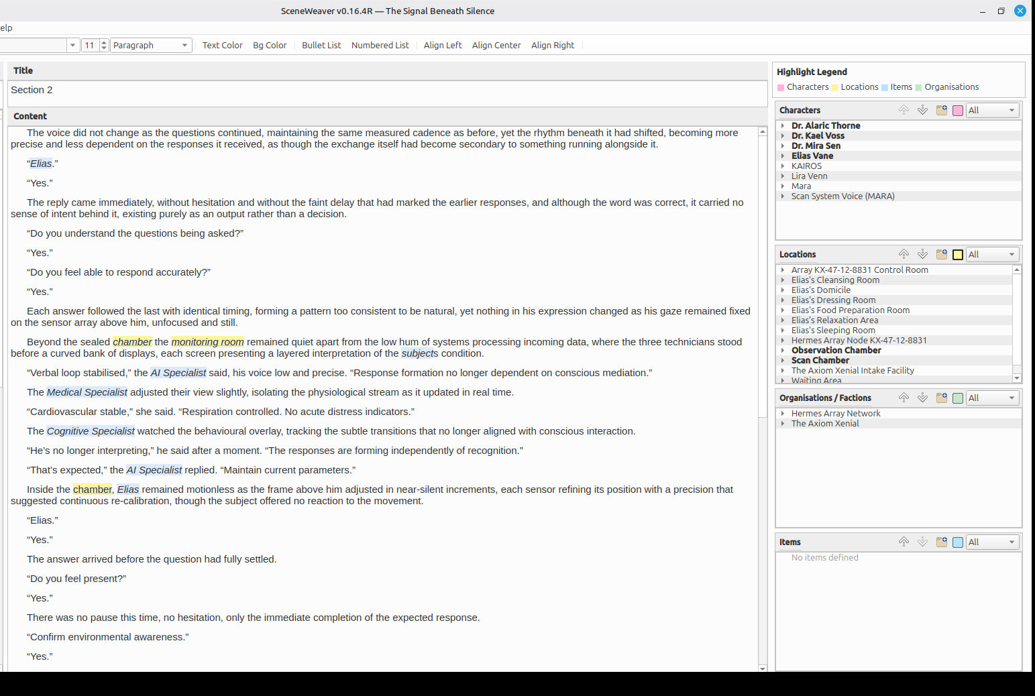Click Align Right button
The image size is (1035, 696).
(x=553, y=45)
